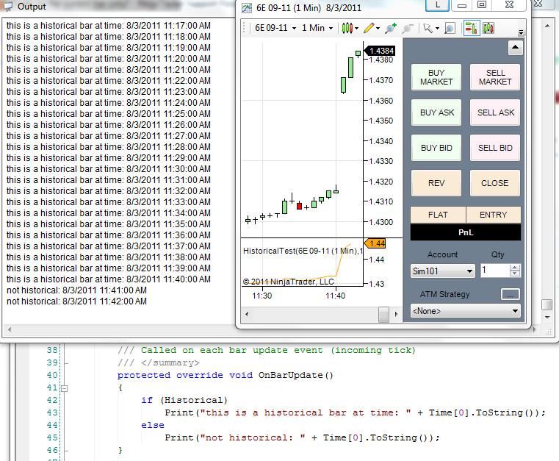Open the chart style candlestick icon
This screenshot has height=461, width=559.
(347, 28)
